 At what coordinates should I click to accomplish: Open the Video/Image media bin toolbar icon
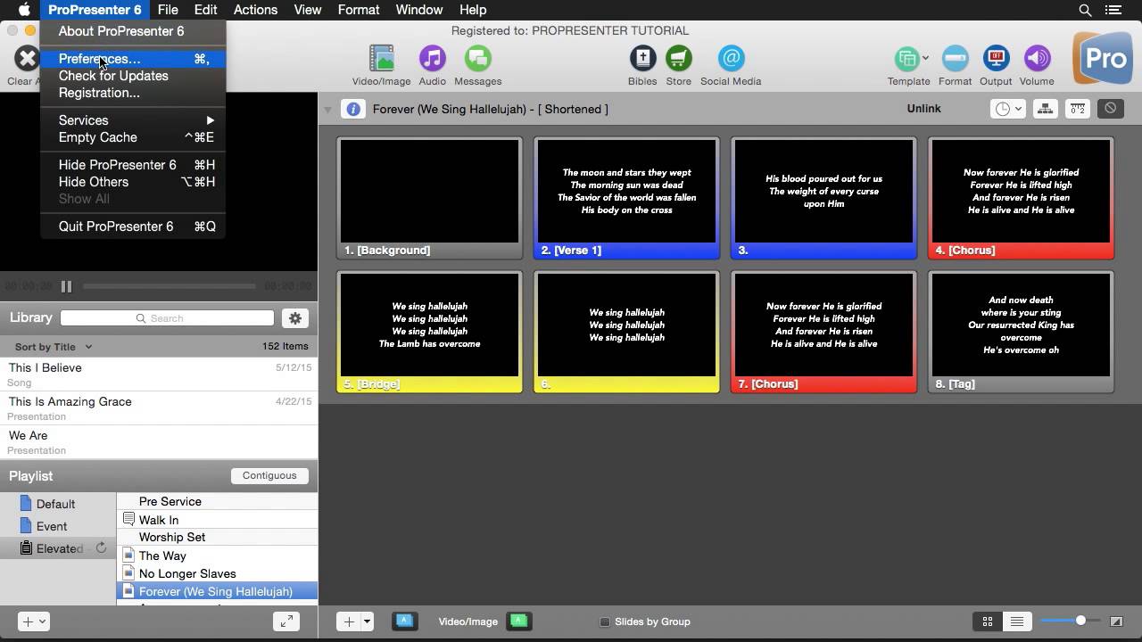pos(381,59)
